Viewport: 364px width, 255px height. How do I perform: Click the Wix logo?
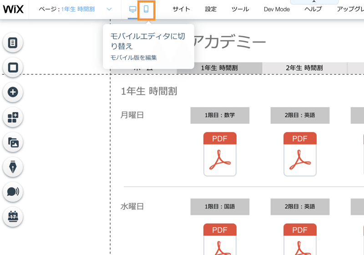point(13,9)
